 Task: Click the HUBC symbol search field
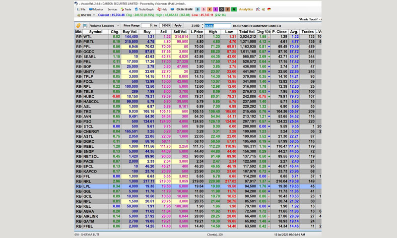tap(218, 26)
